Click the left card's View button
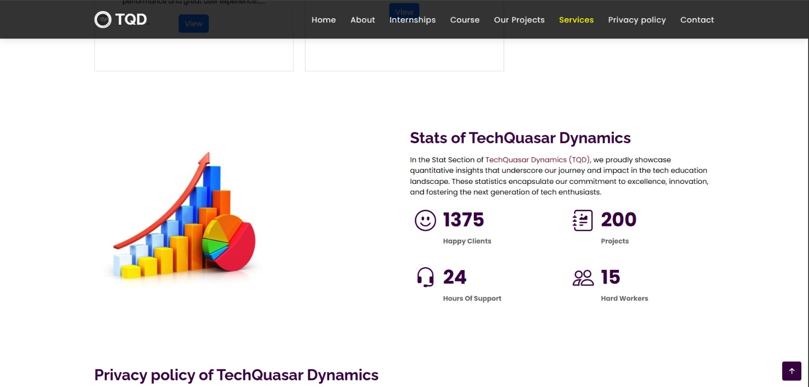The image size is (809, 387). pos(194,24)
